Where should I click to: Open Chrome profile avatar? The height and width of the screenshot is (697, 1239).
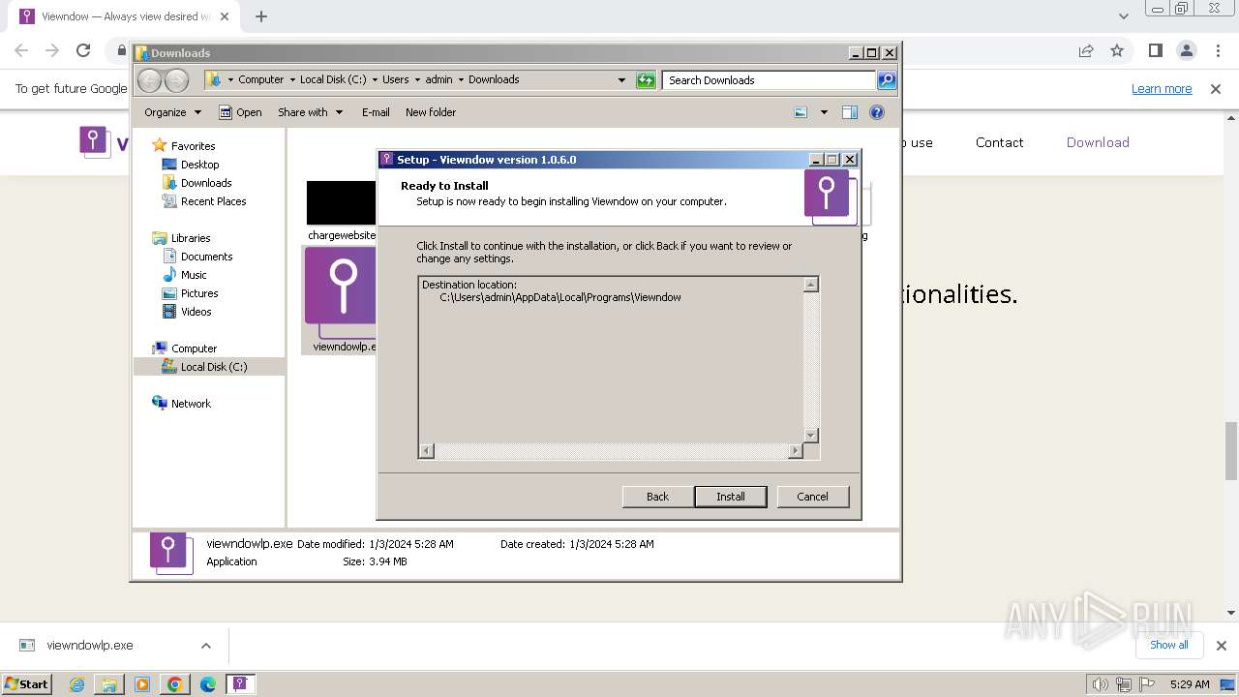(1186, 50)
